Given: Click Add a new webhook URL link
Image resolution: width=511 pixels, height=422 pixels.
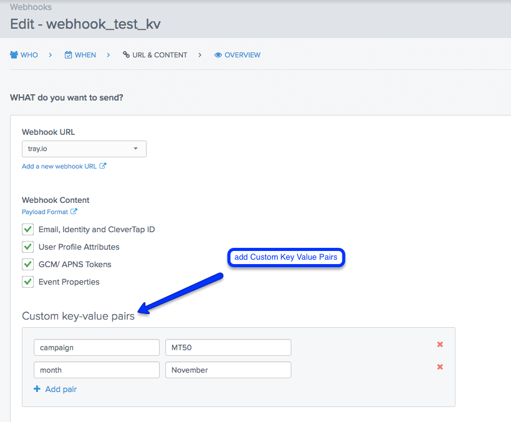Looking at the screenshot, I should tap(59, 166).
